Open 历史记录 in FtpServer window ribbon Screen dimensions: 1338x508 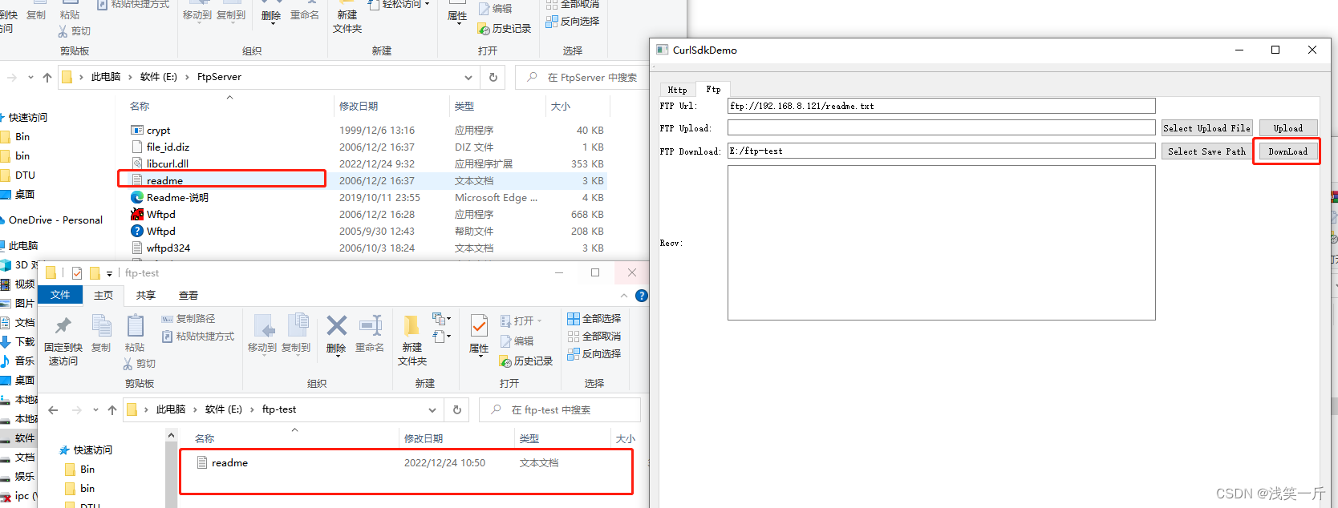pyautogui.click(x=505, y=29)
